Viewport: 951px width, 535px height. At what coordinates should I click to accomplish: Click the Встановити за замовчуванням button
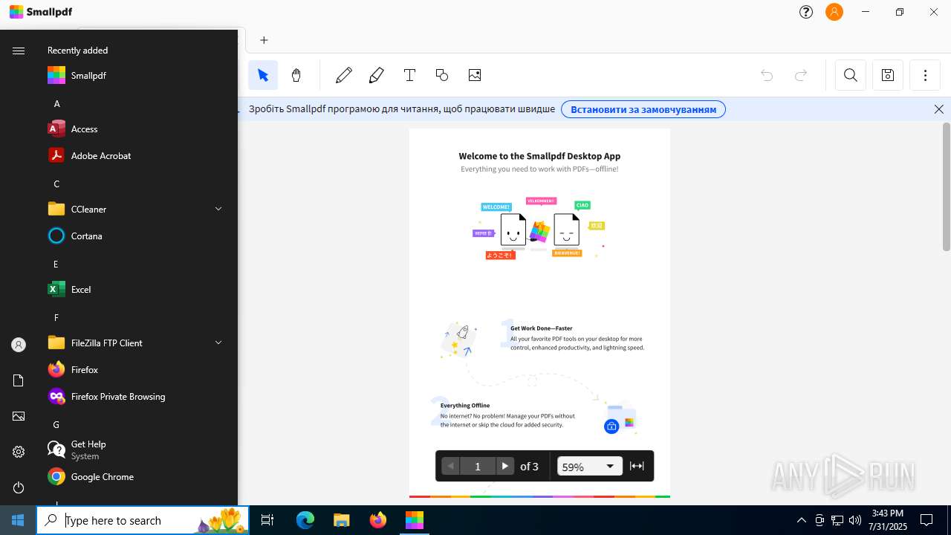[643, 109]
